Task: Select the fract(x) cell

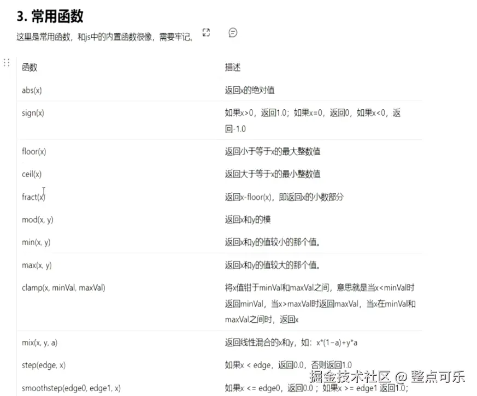Action: coord(33,197)
